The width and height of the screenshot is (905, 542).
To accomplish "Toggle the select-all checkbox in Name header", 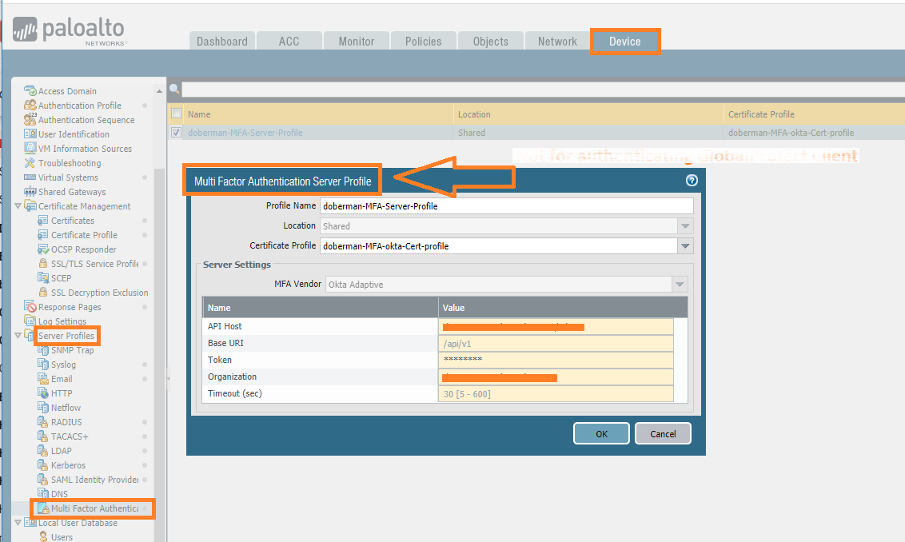I will [x=176, y=114].
